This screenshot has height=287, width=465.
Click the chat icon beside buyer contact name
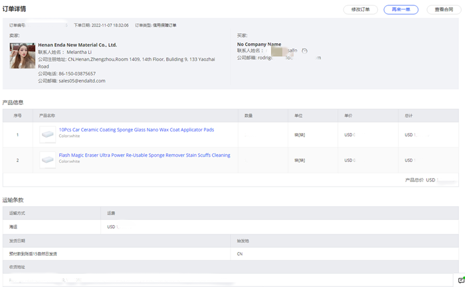[x=305, y=50]
